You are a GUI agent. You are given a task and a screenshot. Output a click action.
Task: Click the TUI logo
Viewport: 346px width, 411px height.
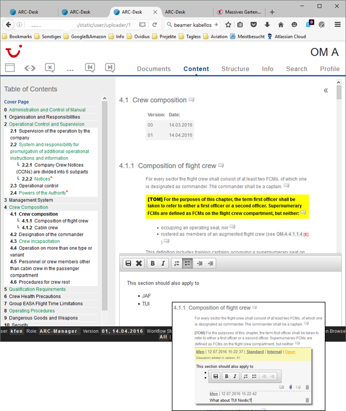[14, 51]
